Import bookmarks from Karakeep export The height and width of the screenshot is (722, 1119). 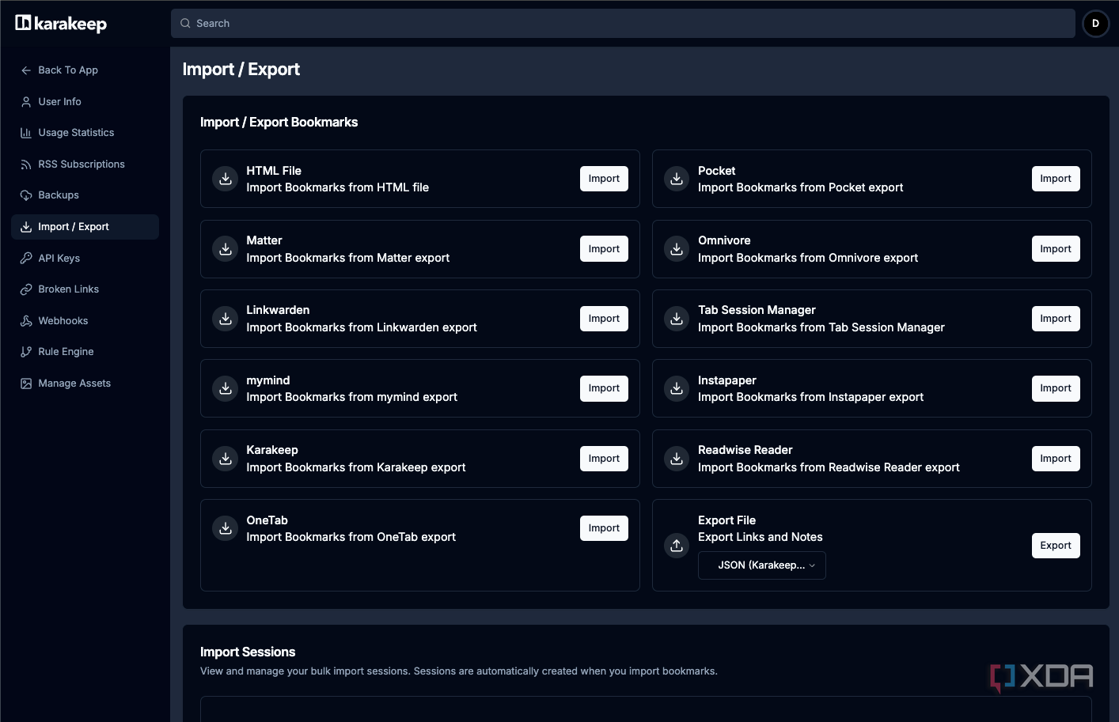point(604,459)
